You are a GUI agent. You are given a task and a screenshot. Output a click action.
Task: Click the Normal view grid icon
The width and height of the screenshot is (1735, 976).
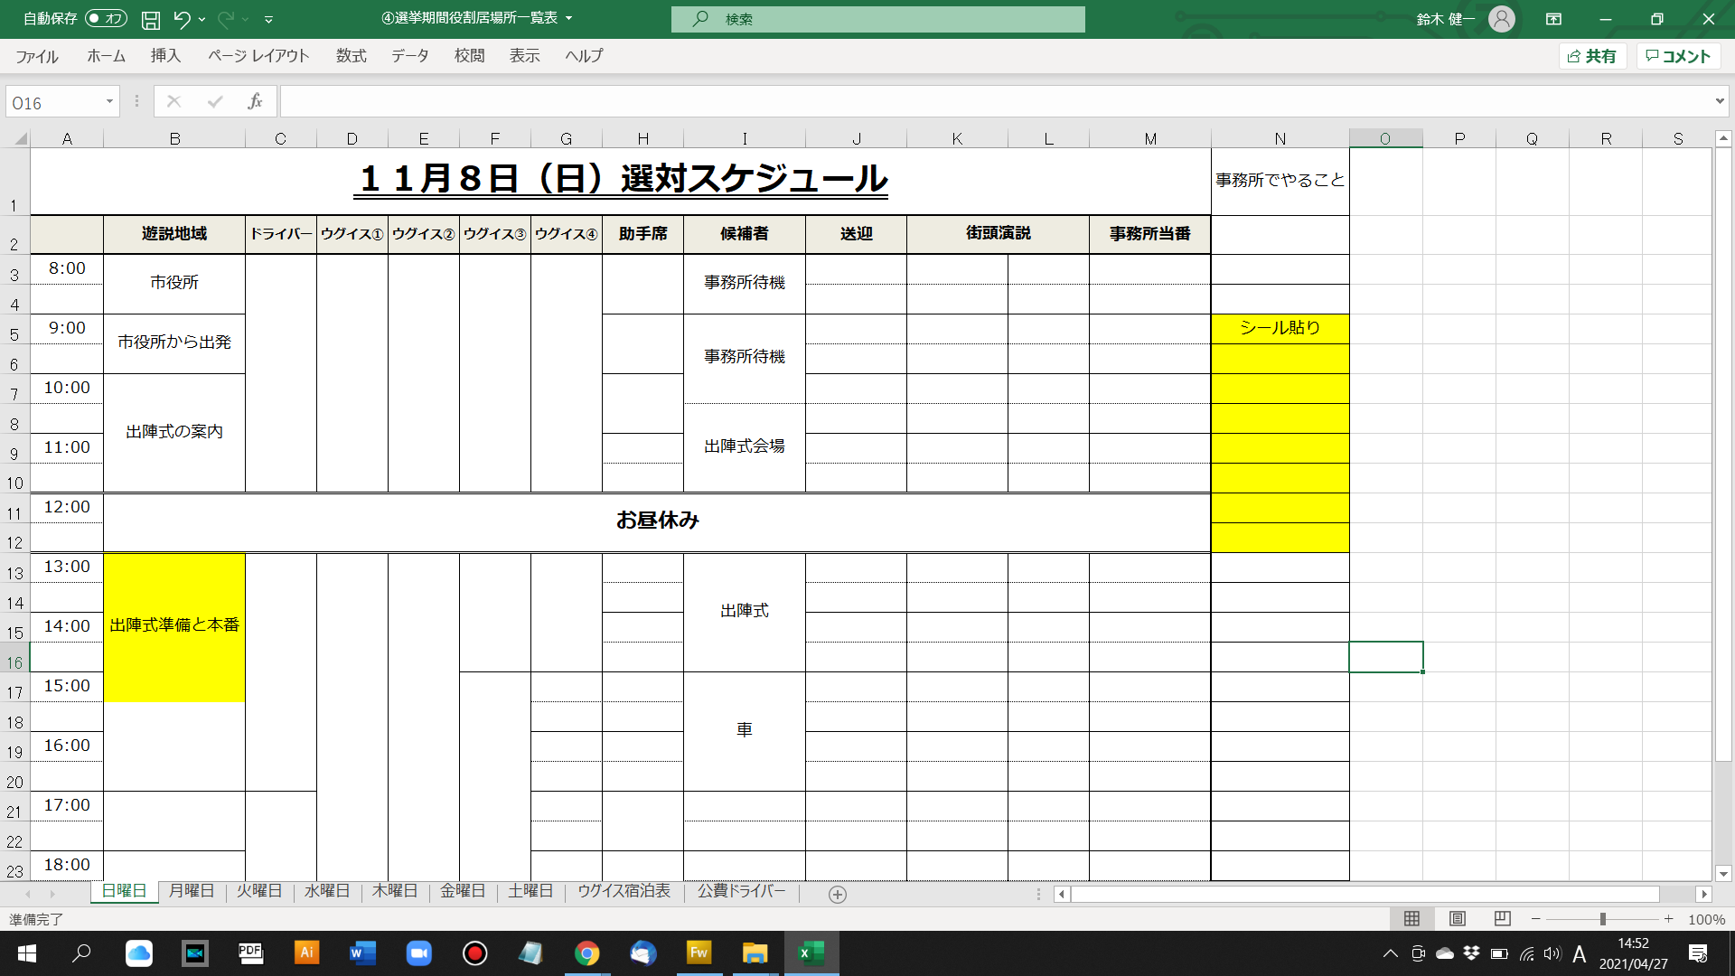pyautogui.click(x=1411, y=919)
